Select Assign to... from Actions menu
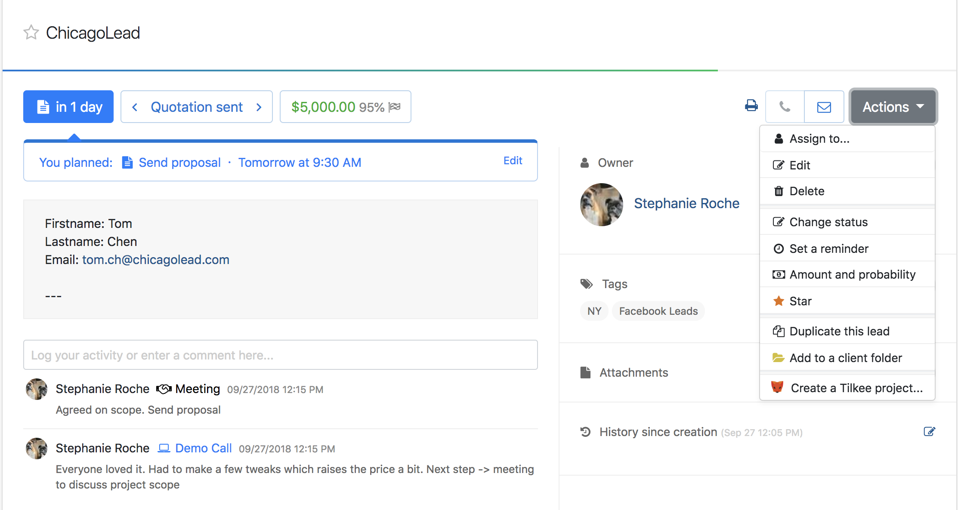The image size is (958, 510). pos(819,139)
